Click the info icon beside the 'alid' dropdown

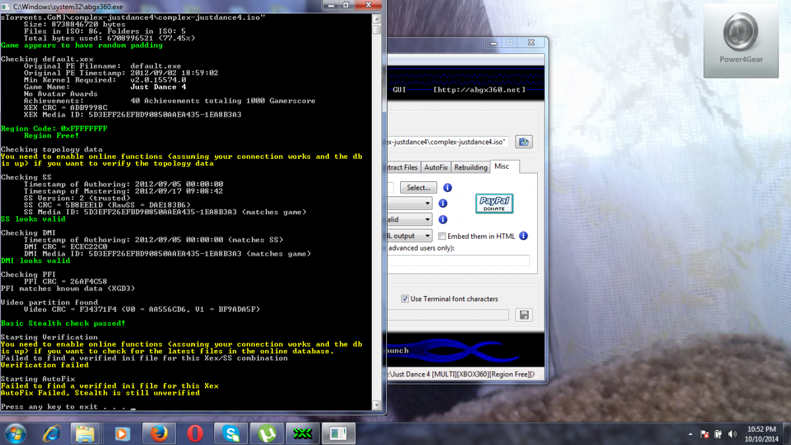[x=443, y=220]
